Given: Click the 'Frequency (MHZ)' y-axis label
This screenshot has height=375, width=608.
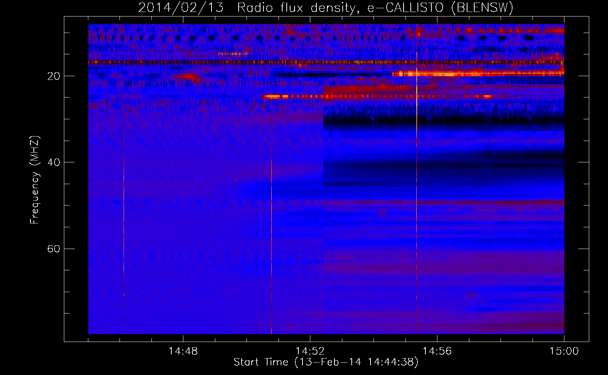Looking at the screenshot, I should [x=35, y=180].
